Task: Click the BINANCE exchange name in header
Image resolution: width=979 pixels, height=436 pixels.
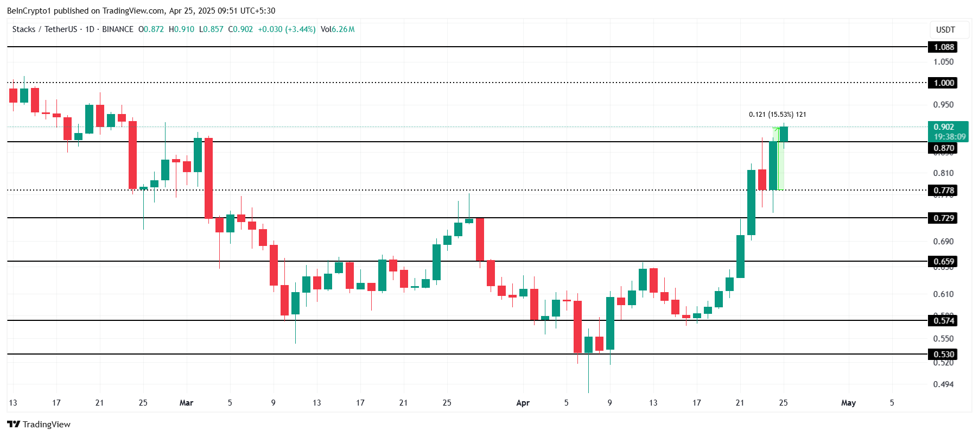Action: (118, 29)
